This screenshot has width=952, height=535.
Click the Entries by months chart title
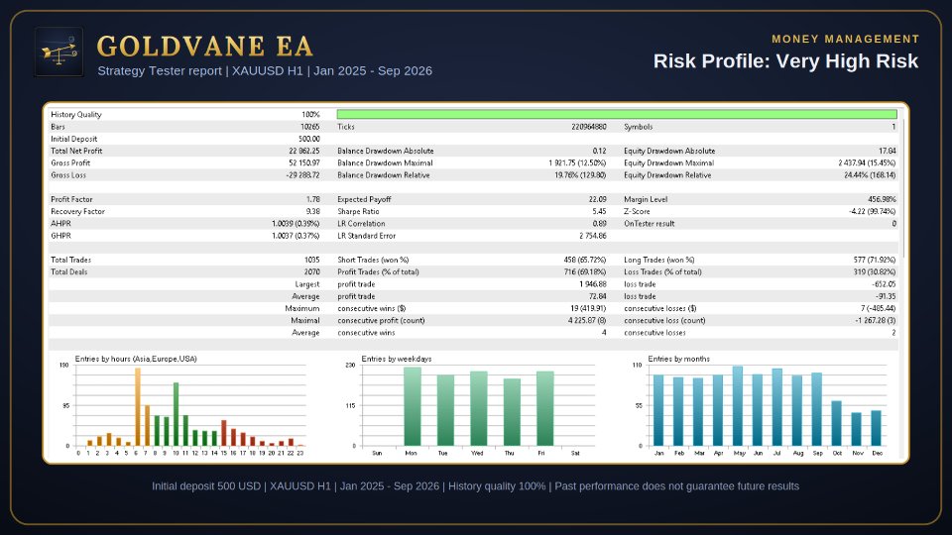point(678,359)
